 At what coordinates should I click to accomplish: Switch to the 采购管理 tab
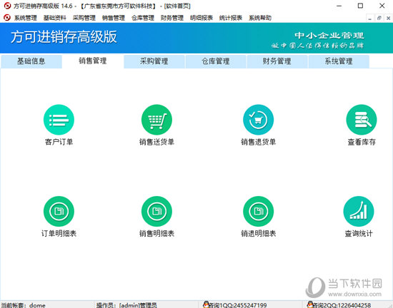154,61
